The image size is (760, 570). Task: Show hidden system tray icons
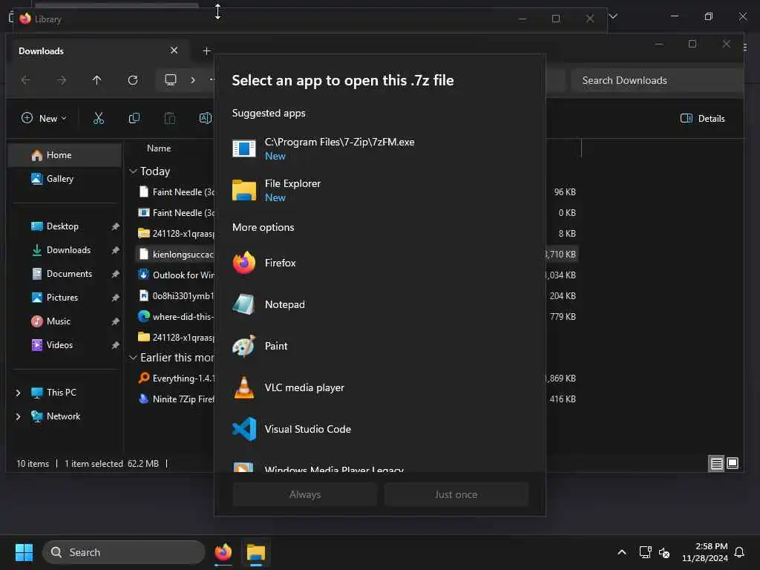621,552
